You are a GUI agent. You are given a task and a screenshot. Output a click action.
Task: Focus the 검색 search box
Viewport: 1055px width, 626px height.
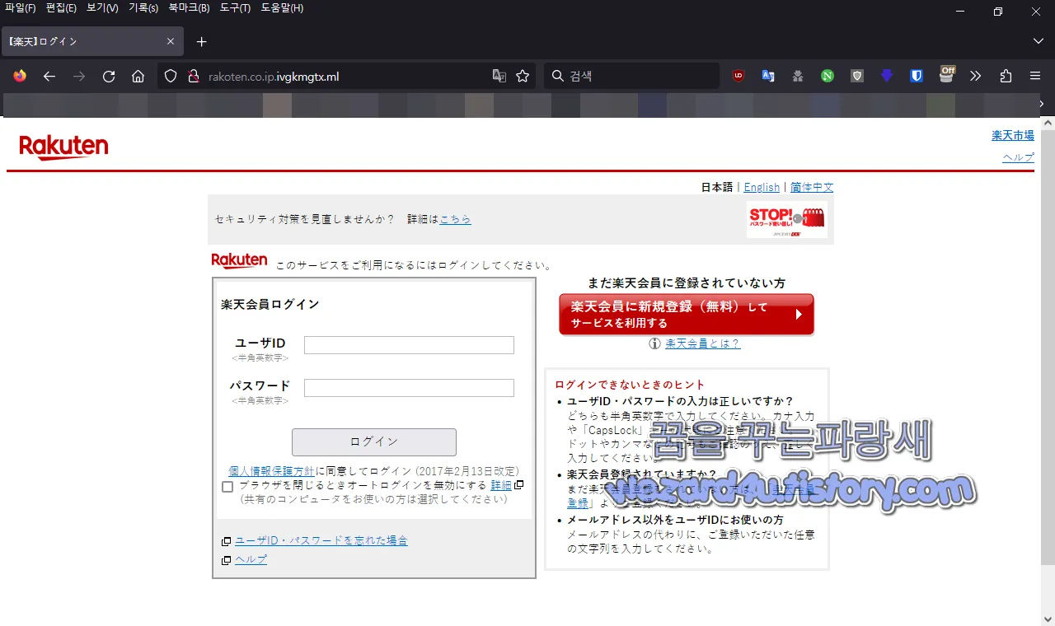click(631, 76)
